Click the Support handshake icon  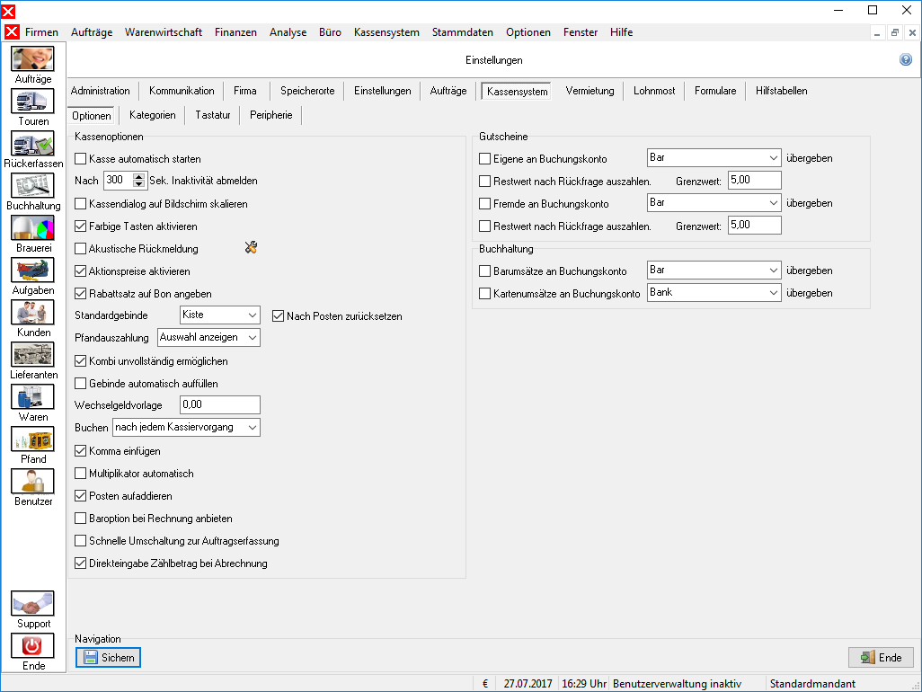pos(33,604)
